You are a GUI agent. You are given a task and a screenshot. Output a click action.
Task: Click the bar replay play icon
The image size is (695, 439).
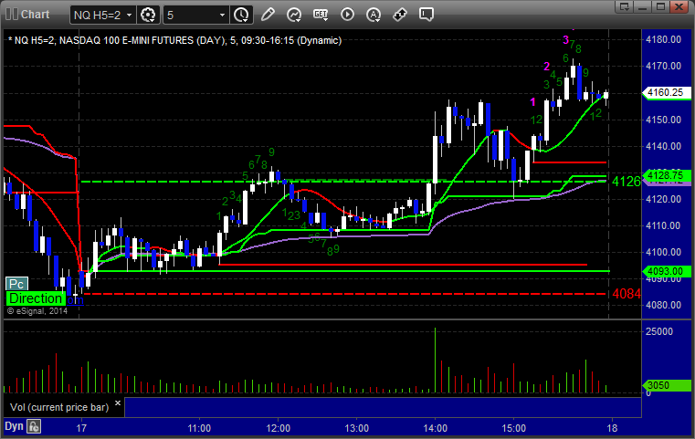pos(348,15)
